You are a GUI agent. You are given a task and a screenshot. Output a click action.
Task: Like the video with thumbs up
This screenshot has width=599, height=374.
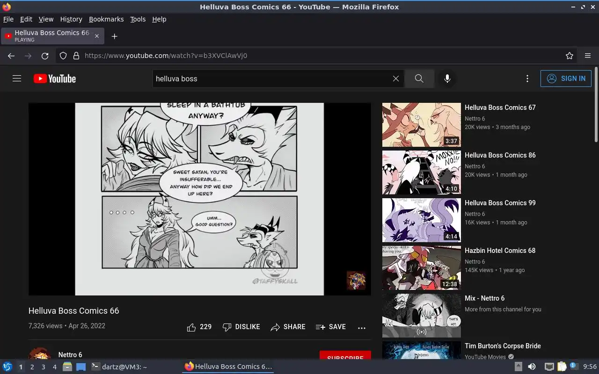pos(199,327)
